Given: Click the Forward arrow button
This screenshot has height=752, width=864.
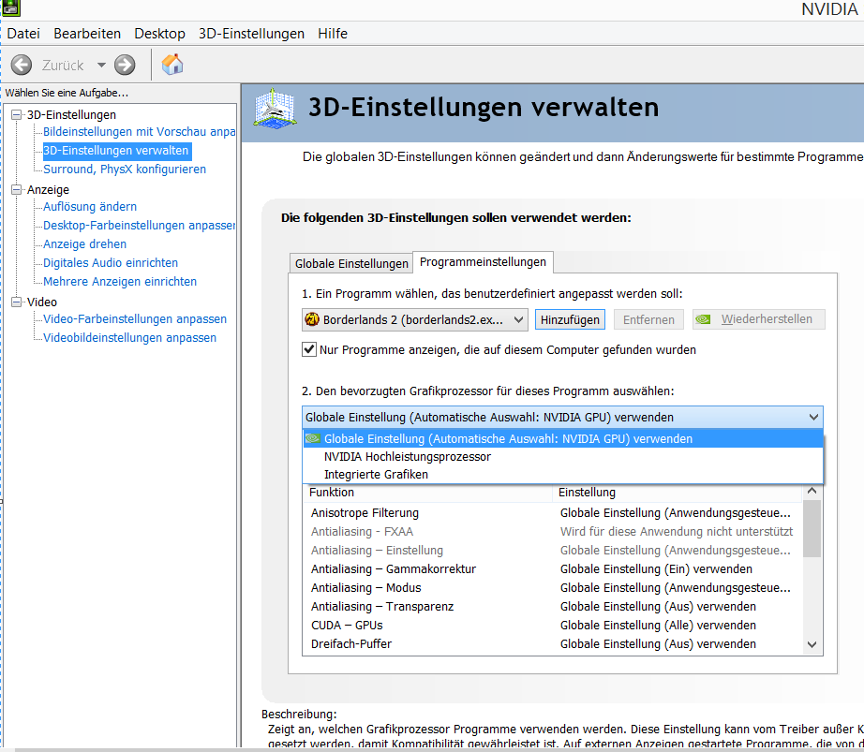Looking at the screenshot, I should coord(125,65).
